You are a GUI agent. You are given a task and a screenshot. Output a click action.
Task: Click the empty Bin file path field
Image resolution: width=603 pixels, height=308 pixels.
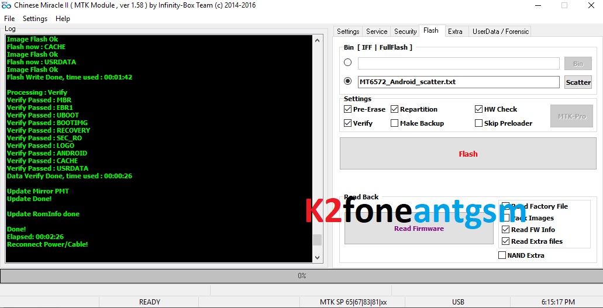pyautogui.click(x=459, y=64)
